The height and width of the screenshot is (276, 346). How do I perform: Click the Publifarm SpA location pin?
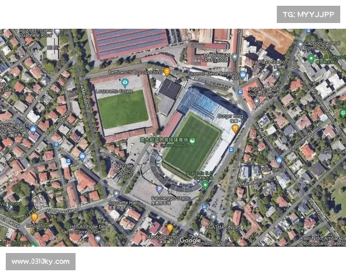tap(256, 102)
